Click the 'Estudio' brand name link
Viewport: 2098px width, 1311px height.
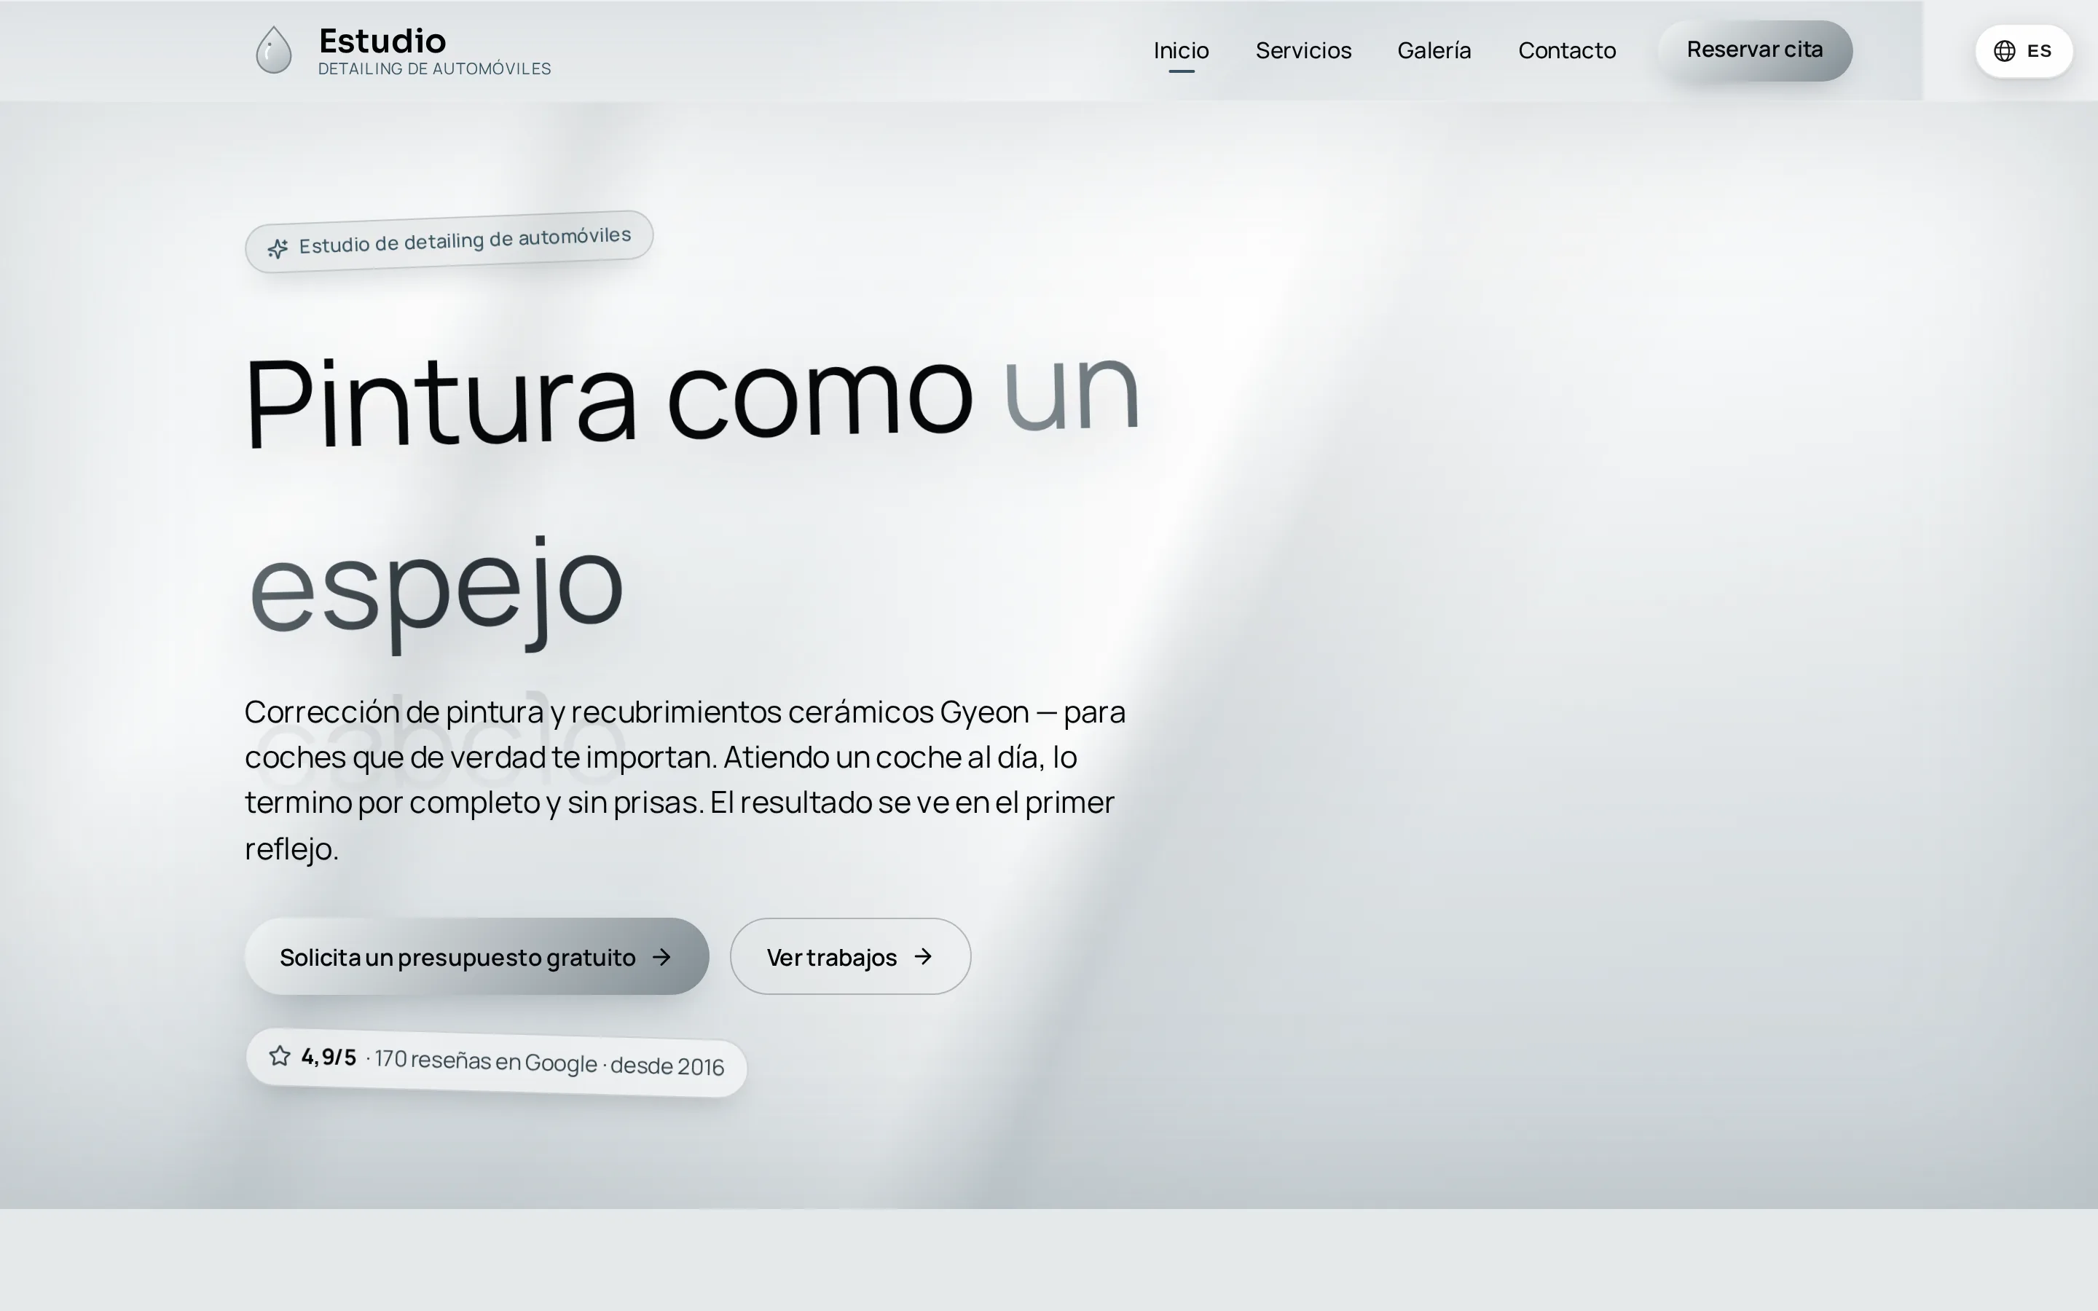coord(382,41)
